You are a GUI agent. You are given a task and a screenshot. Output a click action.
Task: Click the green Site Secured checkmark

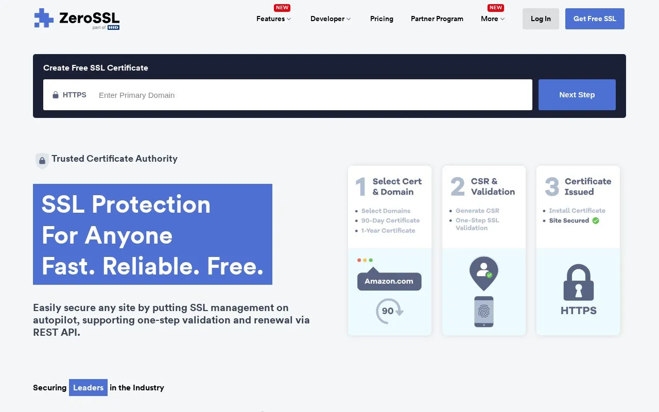click(x=596, y=220)
